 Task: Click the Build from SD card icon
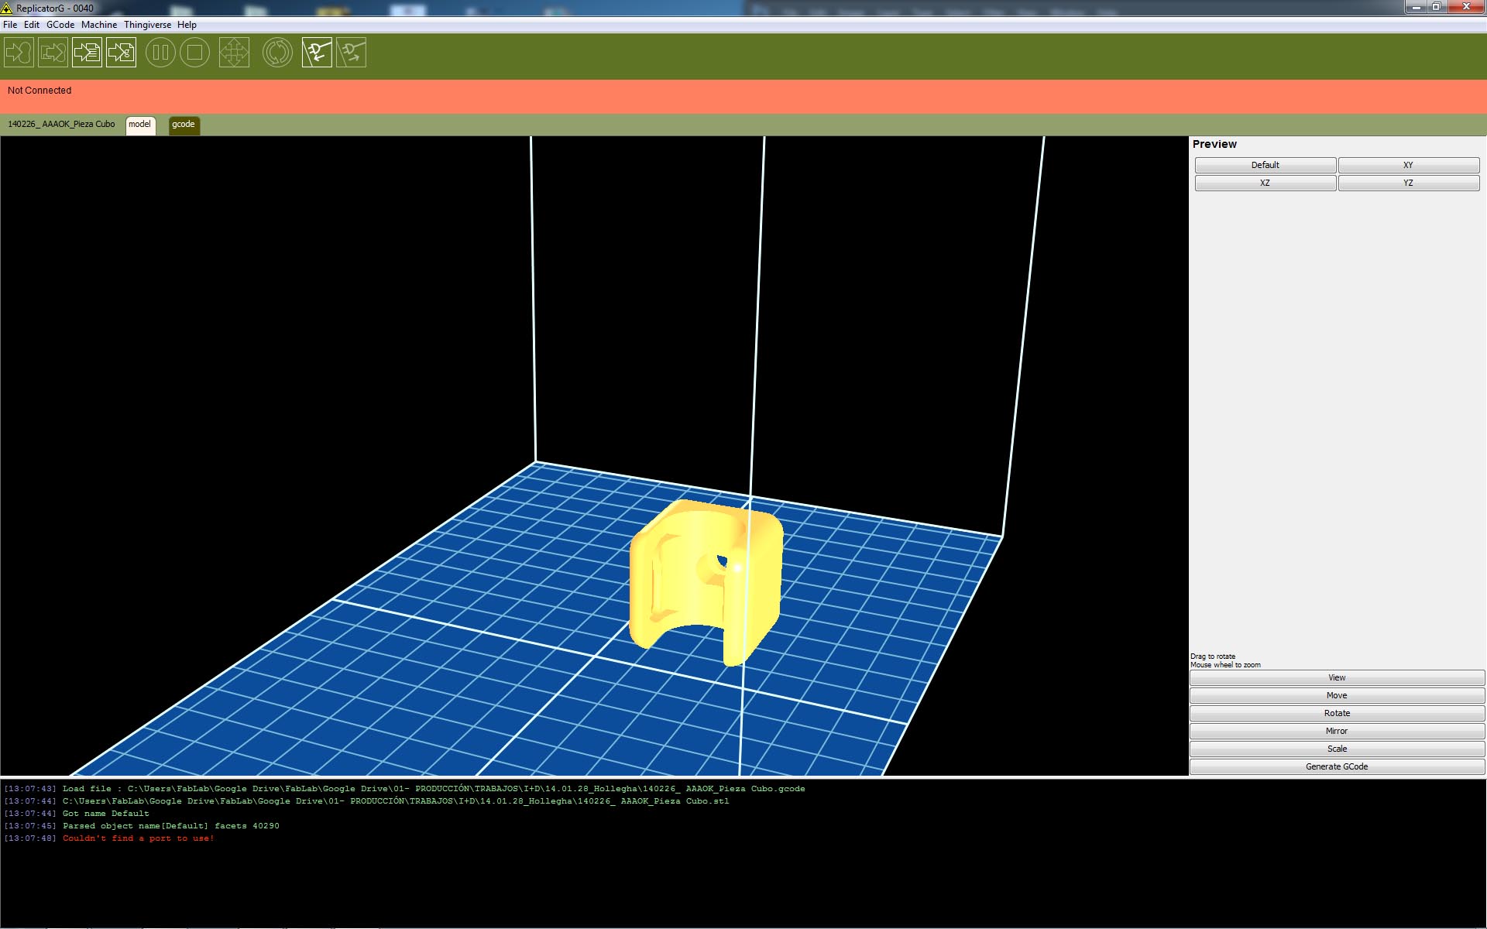click(53, 53)
